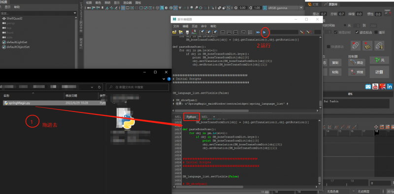Click the 计算 button
Screen dimensions: 394x194
point(379,72)
